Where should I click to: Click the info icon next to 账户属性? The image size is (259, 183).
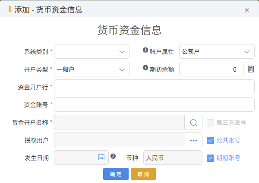click(145, 50)
